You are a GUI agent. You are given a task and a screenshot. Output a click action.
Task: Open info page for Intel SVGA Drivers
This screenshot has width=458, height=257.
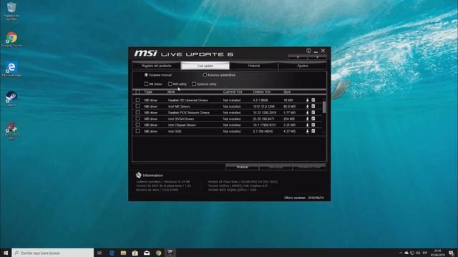[313, 119]
